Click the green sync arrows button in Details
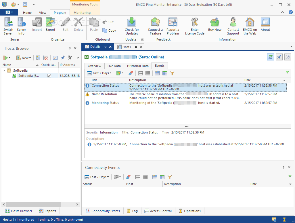This screenshot has width=295, height=223. click(270, 57)
